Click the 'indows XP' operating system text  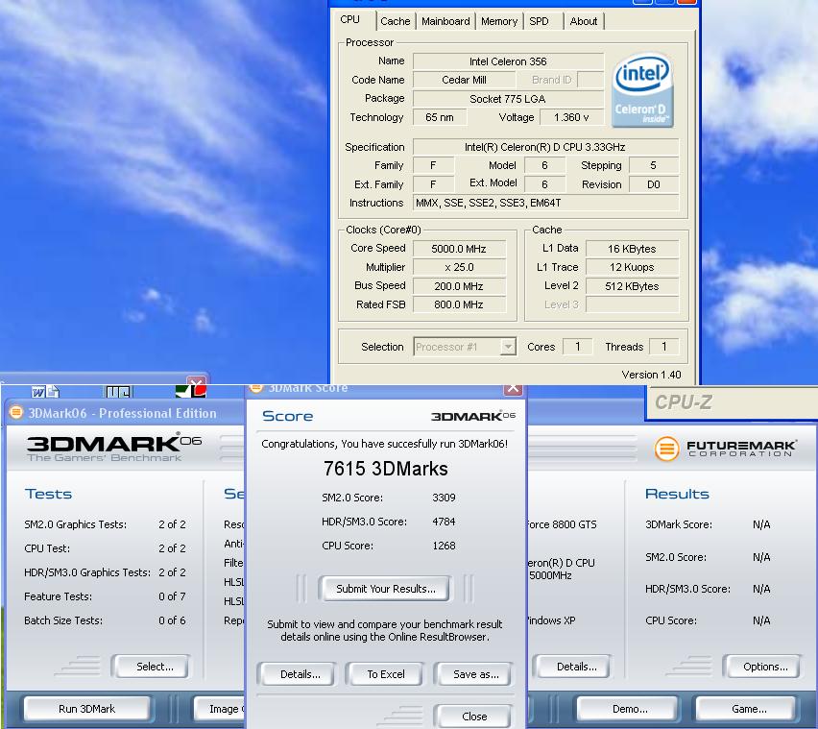pyautogui.click(x=552, y=620)
